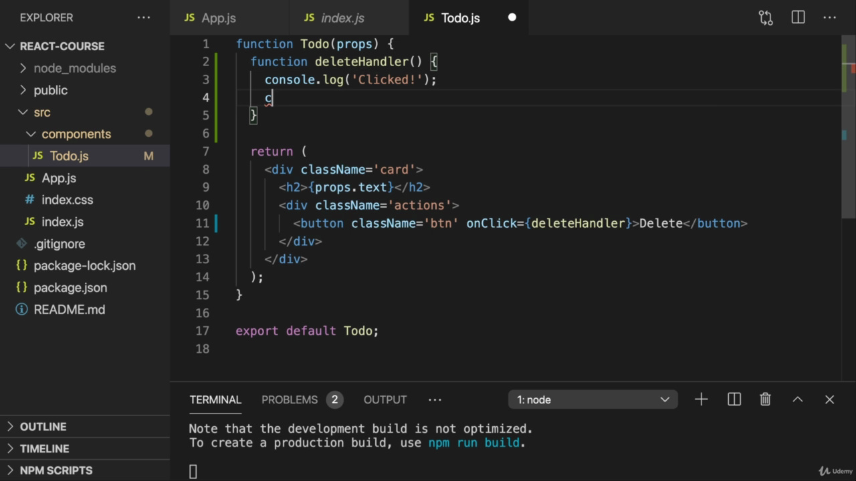Expand the node_modules folder
The height and width of the screenshot is (481, 856).
pos(74,68)
